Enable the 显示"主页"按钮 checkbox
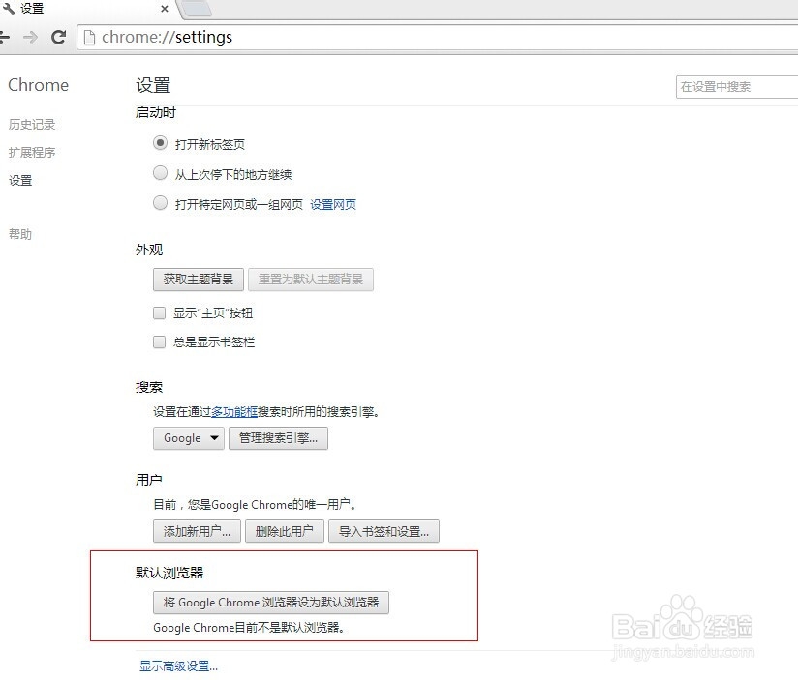Image resolution: width=798 pixels, height=680 pixels. coord(159,312)
